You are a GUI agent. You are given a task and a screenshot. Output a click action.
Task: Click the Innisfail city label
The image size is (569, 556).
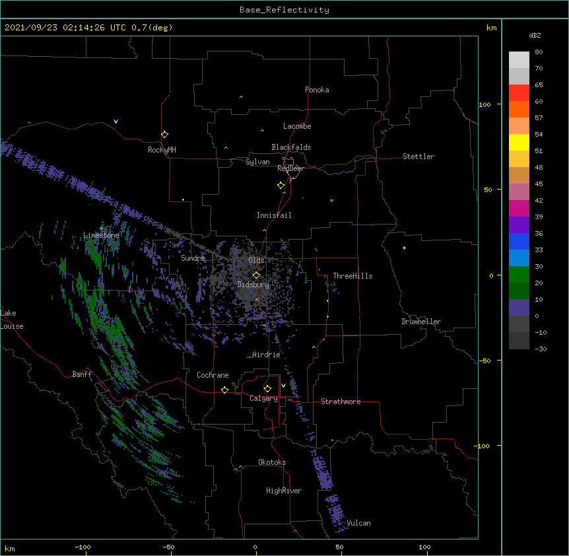(x=274, y=215)
